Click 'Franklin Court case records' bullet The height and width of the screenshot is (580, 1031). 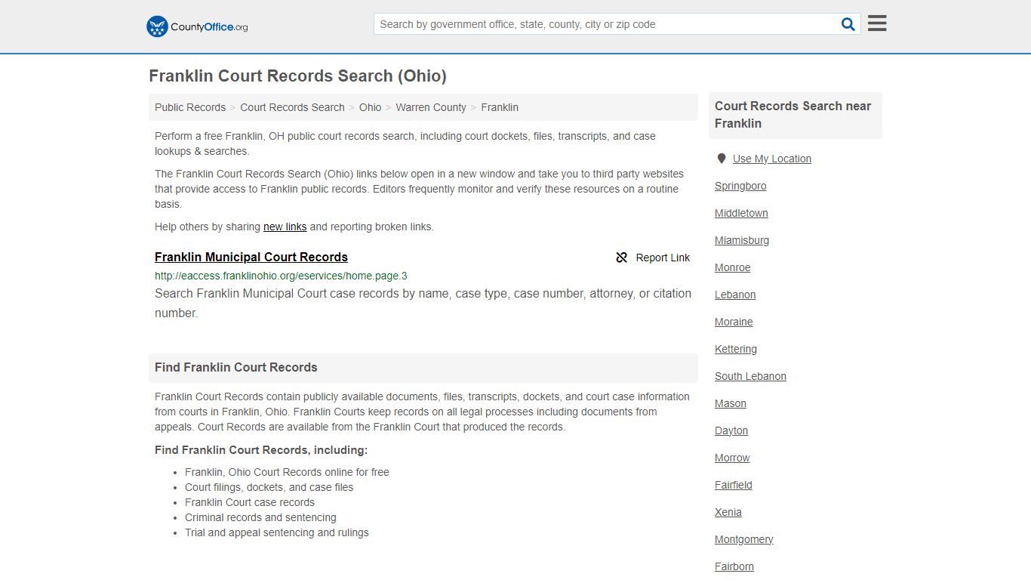(x=250, y=502)
